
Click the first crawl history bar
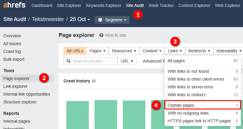[x=78, y=115]
